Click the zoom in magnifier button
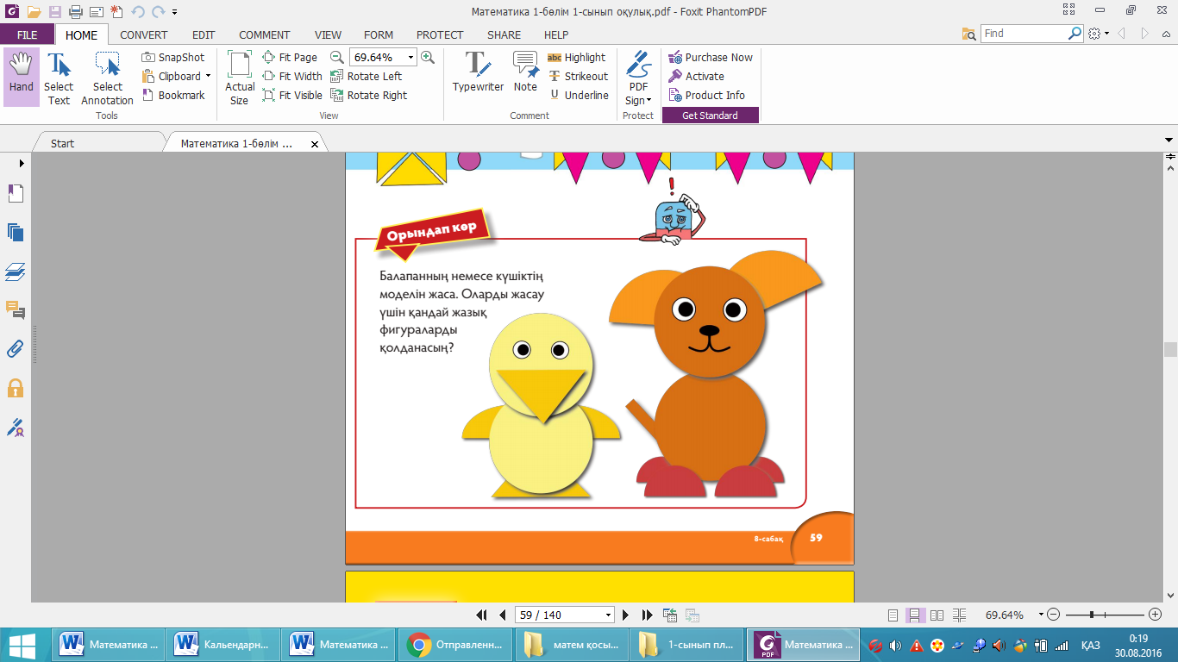This screenshot has width=1178, height=662. [x=428, y=57]
